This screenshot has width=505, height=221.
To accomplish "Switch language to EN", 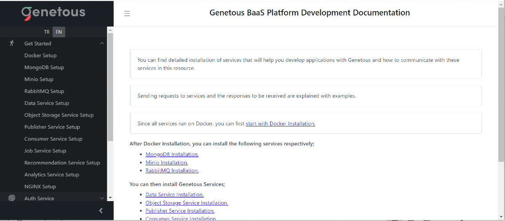I will tap(58, 32).
